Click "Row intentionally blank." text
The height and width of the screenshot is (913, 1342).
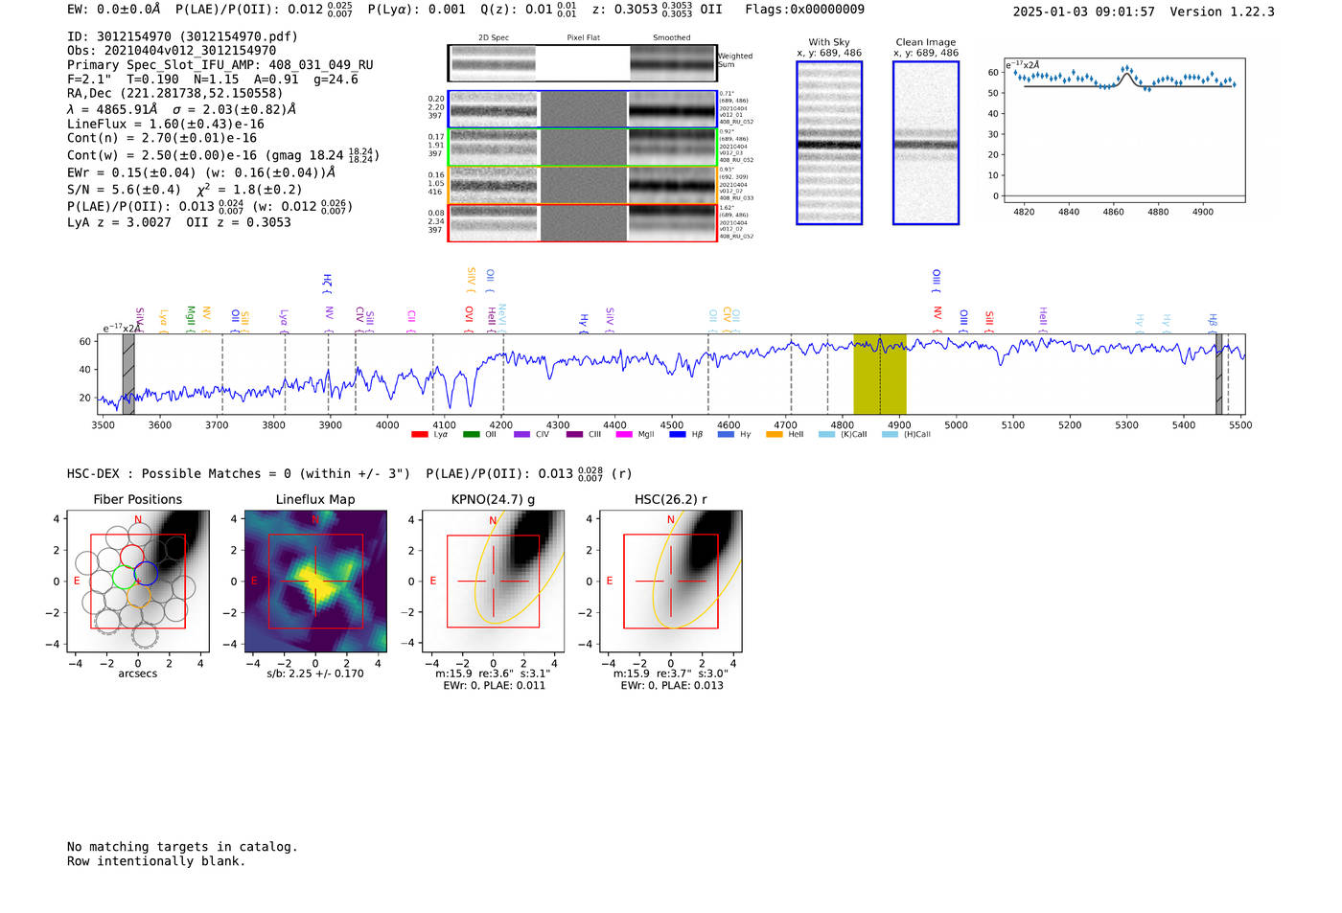pyautogui.click(x=156, y=861)
